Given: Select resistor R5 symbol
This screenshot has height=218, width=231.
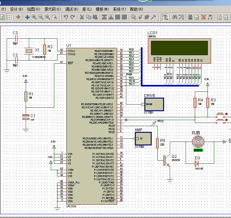Looking at the screenshot, I should tap(157, 143).
